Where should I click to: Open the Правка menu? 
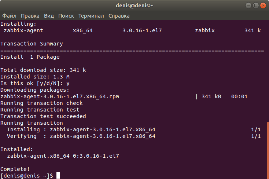coord(30,16)
